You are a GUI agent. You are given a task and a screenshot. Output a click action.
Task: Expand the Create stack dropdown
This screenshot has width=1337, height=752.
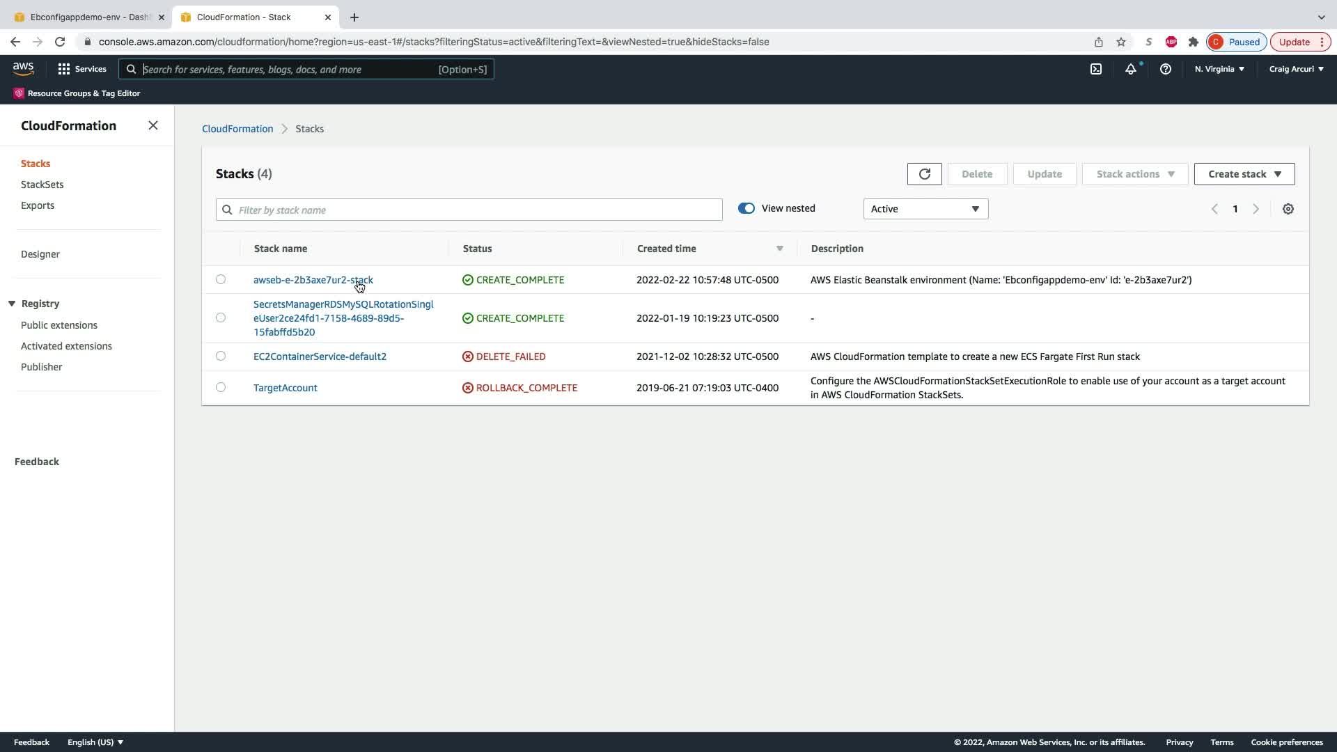point(1244,174)
